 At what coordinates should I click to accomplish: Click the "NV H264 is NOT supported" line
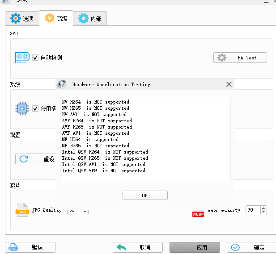click(x=96, y=102)
